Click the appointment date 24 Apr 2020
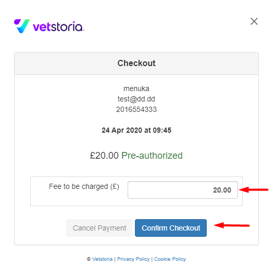The image size is (275, 267). tap(122, 130)
